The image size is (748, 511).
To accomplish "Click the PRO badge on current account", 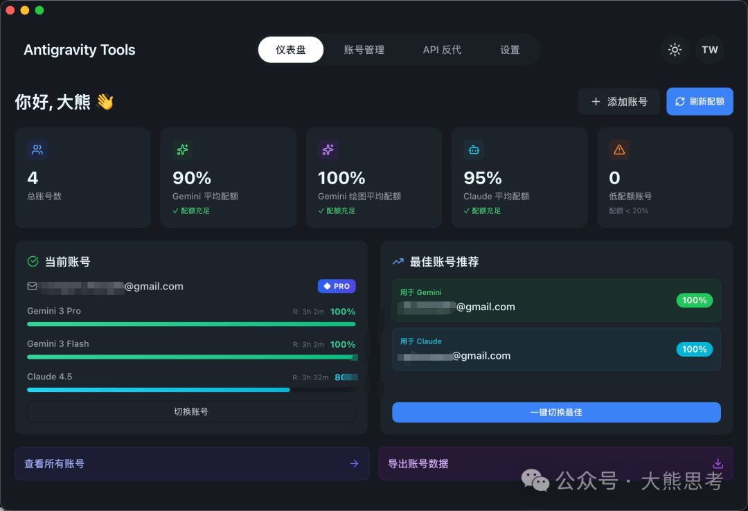I will (337, 286).
